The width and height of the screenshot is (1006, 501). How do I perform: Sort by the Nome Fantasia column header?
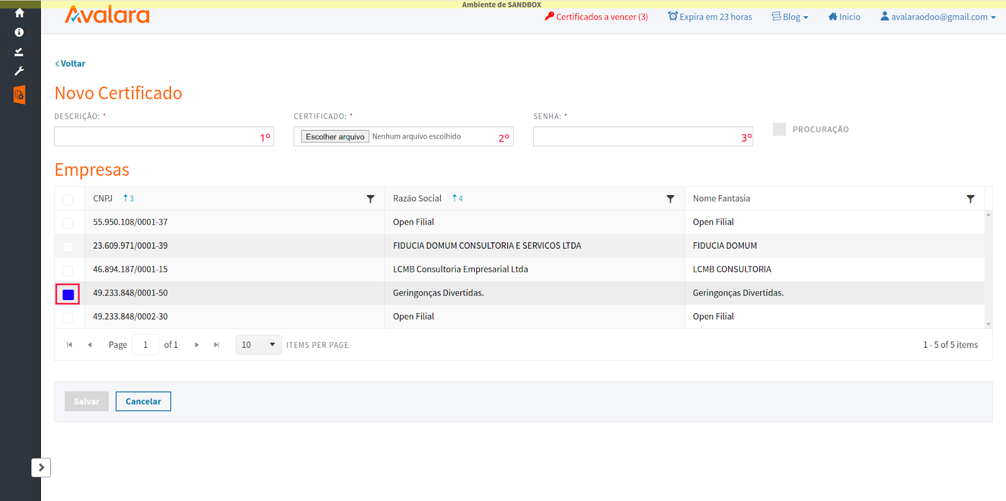coord(722,198)
